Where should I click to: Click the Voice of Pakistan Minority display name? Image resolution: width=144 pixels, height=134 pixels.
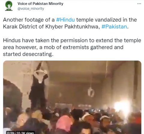(40, 4)
